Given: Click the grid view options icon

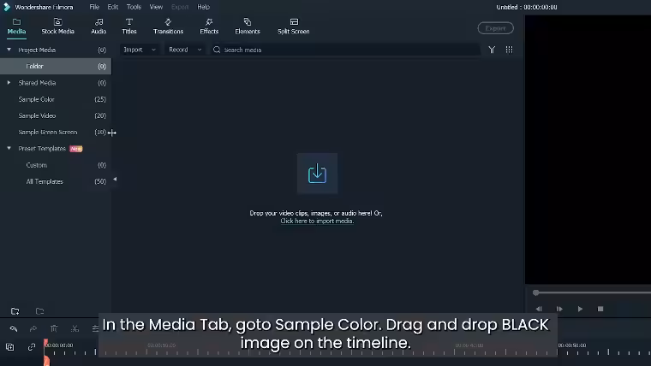Looking at the screenshot, I should (x=509, y=50).
